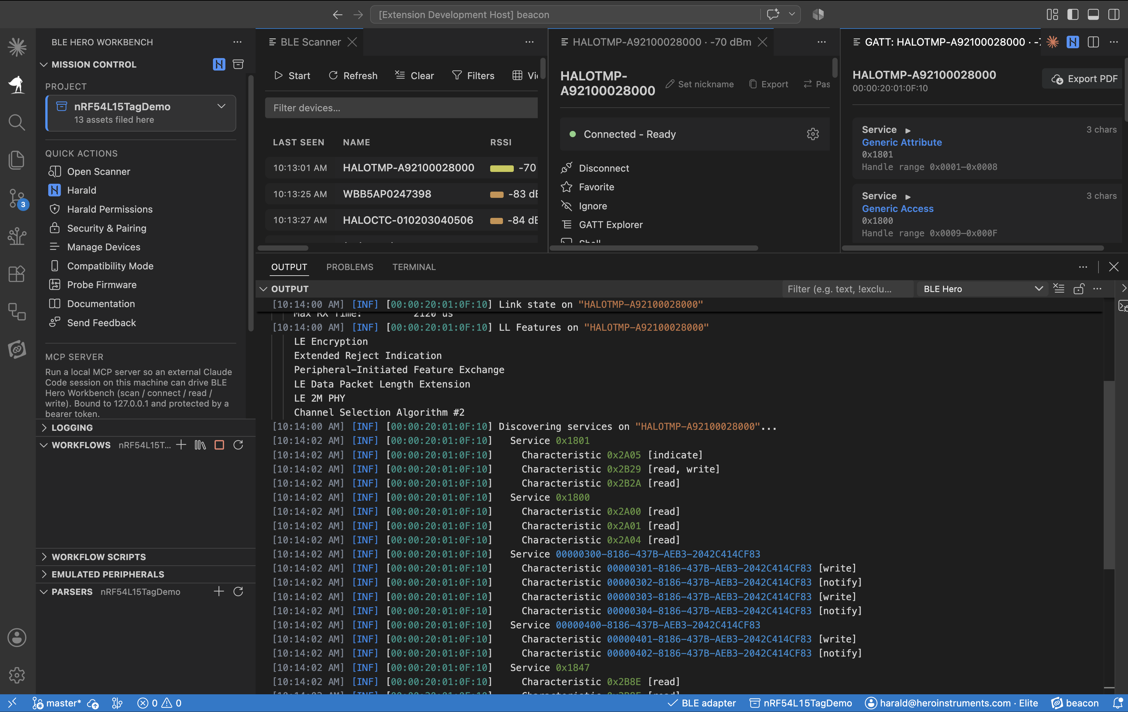The height and width of the screenshot is (712, 1128).
Task: Toggle the primary side bar
Action: pyautogui.click(x=1073, y=14)
